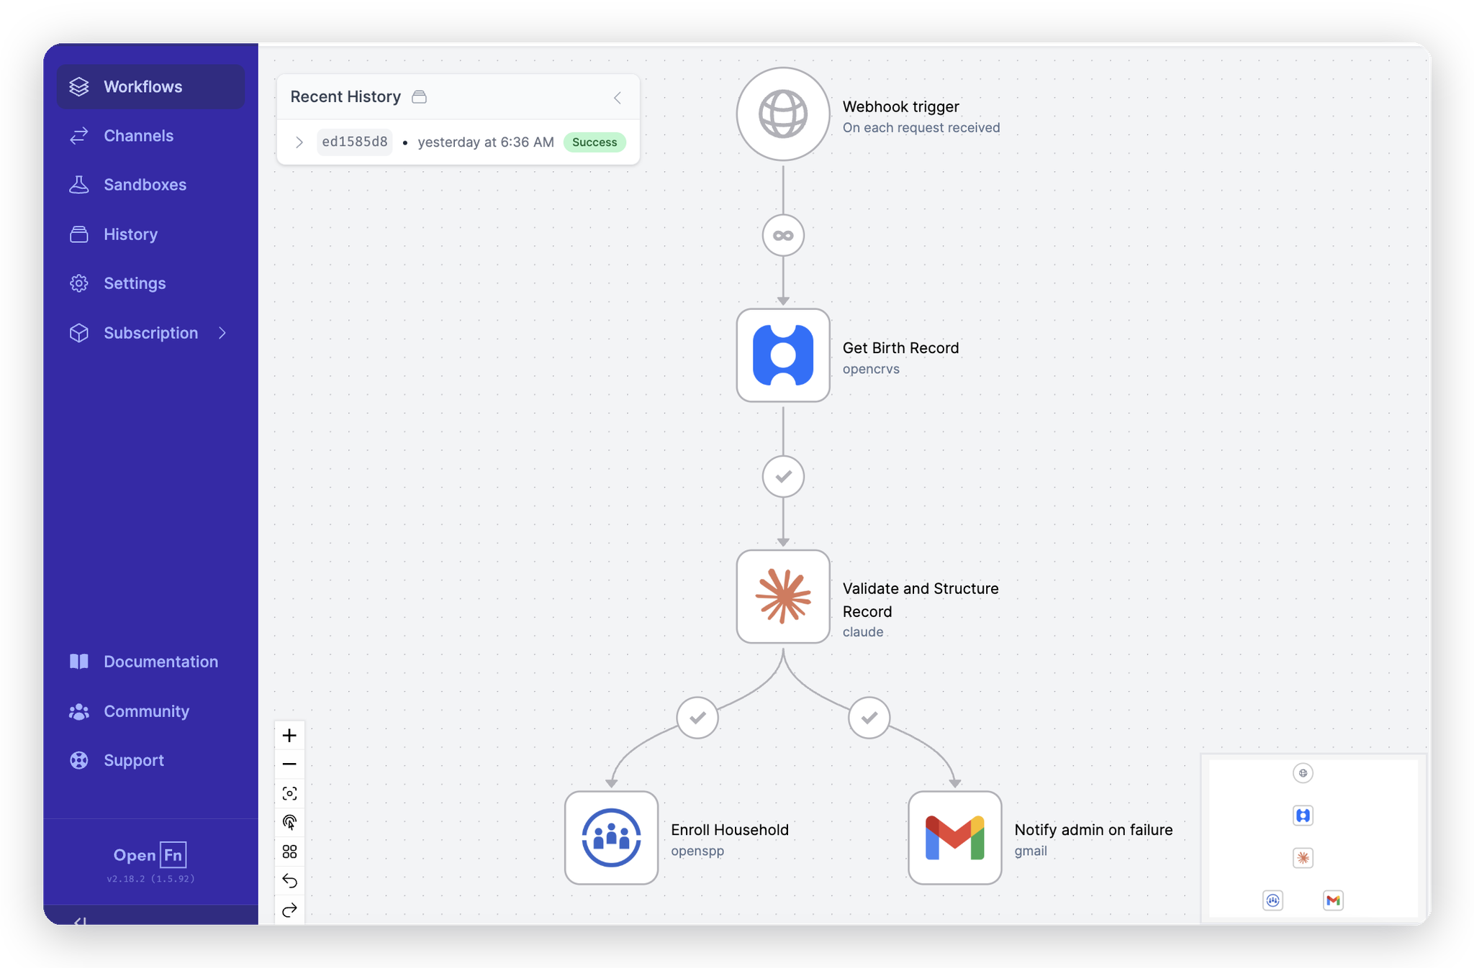
Task: Click the Documentation book icon
Action: 79,662
